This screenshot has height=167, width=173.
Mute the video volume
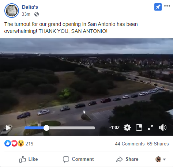(163, 128)
